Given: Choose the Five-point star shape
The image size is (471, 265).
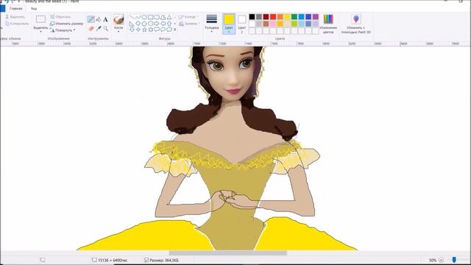Looking at the screenshot, I should 144,29.
